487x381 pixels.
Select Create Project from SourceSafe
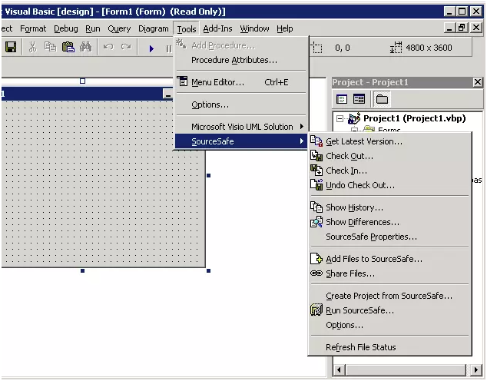point(389,296)
